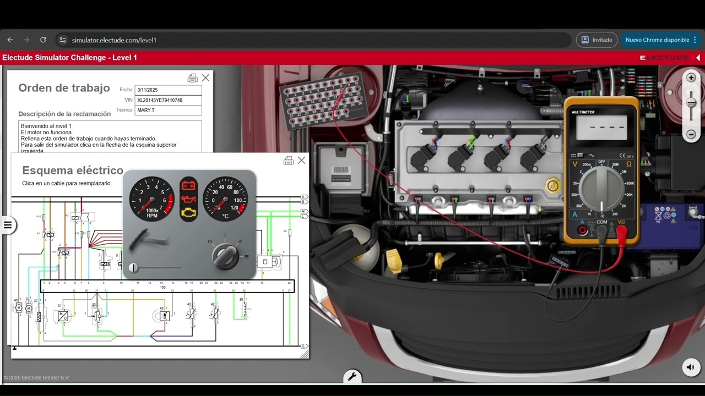The height and width of the screenshot is (396, 705).
Task: Click relay K3 in the schematic
Action: 63,252
